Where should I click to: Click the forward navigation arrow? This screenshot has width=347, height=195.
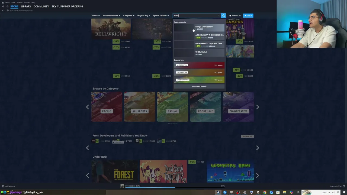coord(7,6)
